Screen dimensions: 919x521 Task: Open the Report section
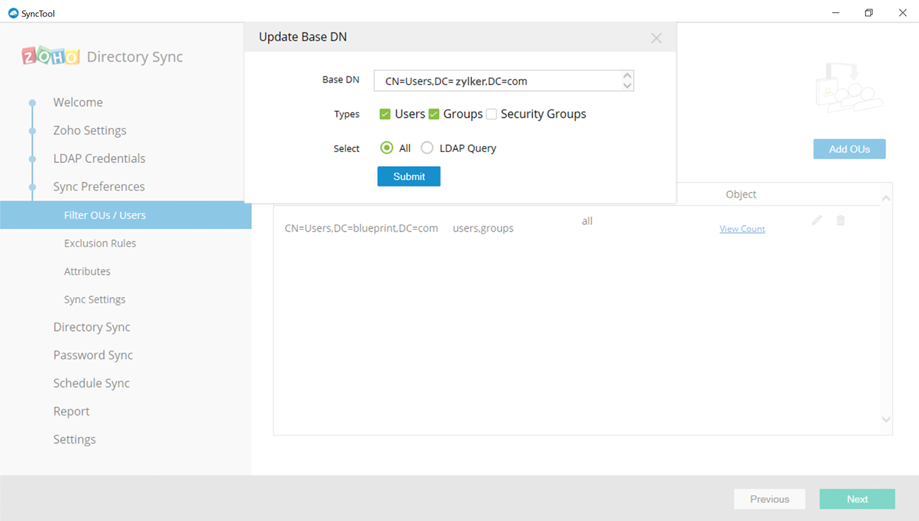click(x=72, y=412)
